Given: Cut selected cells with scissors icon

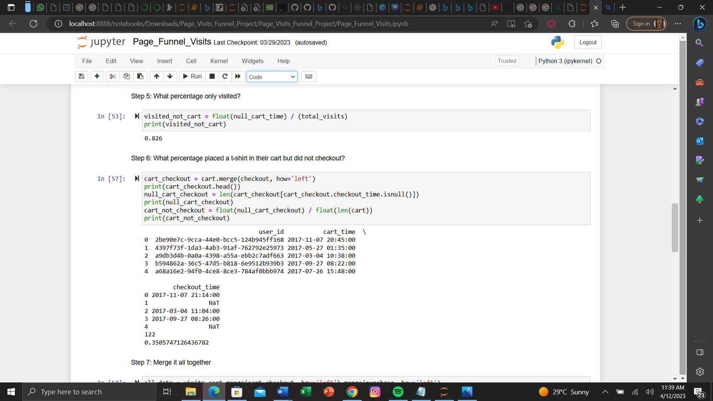Looking at the screenshot, I should pos(113,76).
